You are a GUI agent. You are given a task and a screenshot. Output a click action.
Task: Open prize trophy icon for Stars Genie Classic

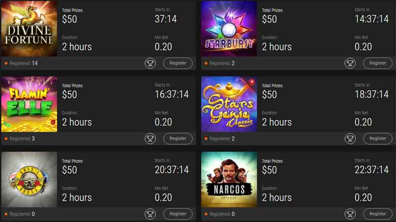coord(350,139)
